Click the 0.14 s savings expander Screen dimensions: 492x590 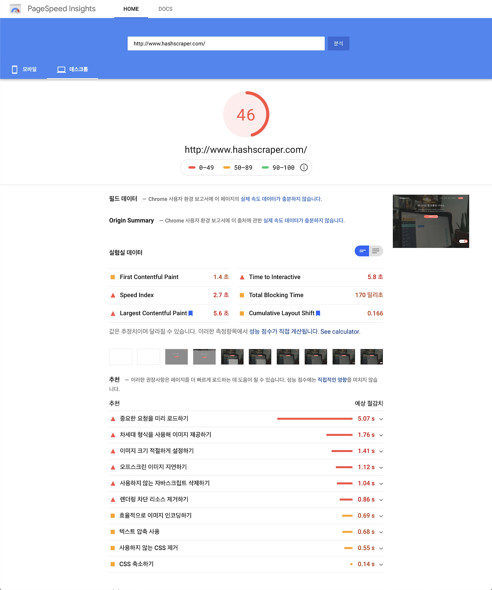click(381, 564)
